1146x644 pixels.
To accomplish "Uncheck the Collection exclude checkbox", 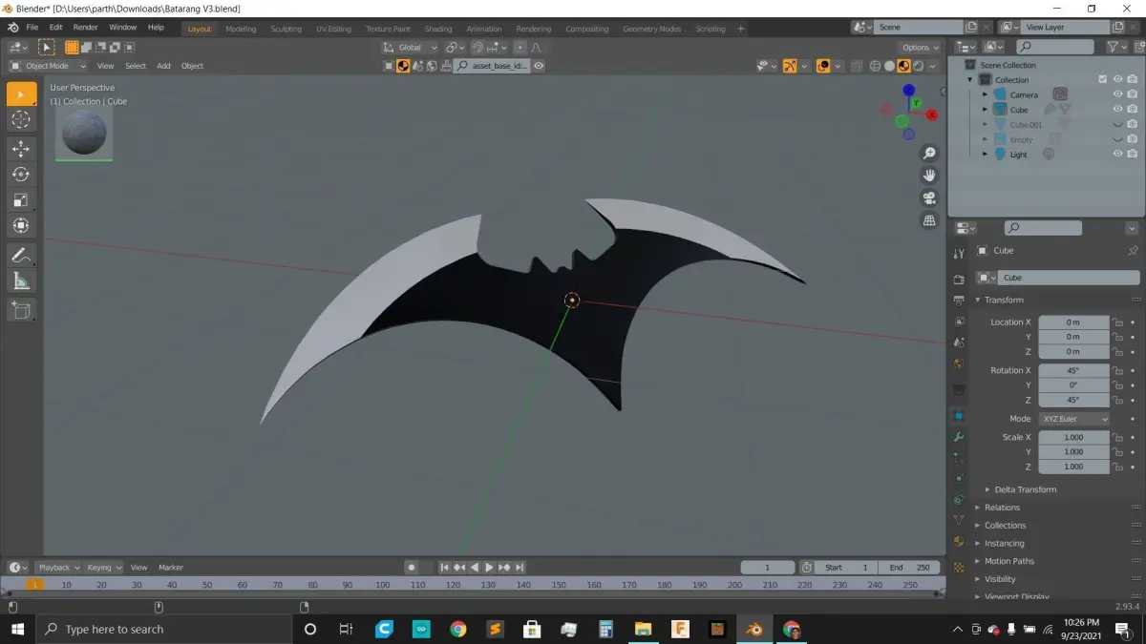I will [1103, 80].
